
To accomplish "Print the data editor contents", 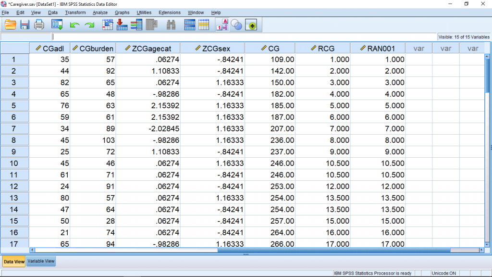I will (39, 25).
